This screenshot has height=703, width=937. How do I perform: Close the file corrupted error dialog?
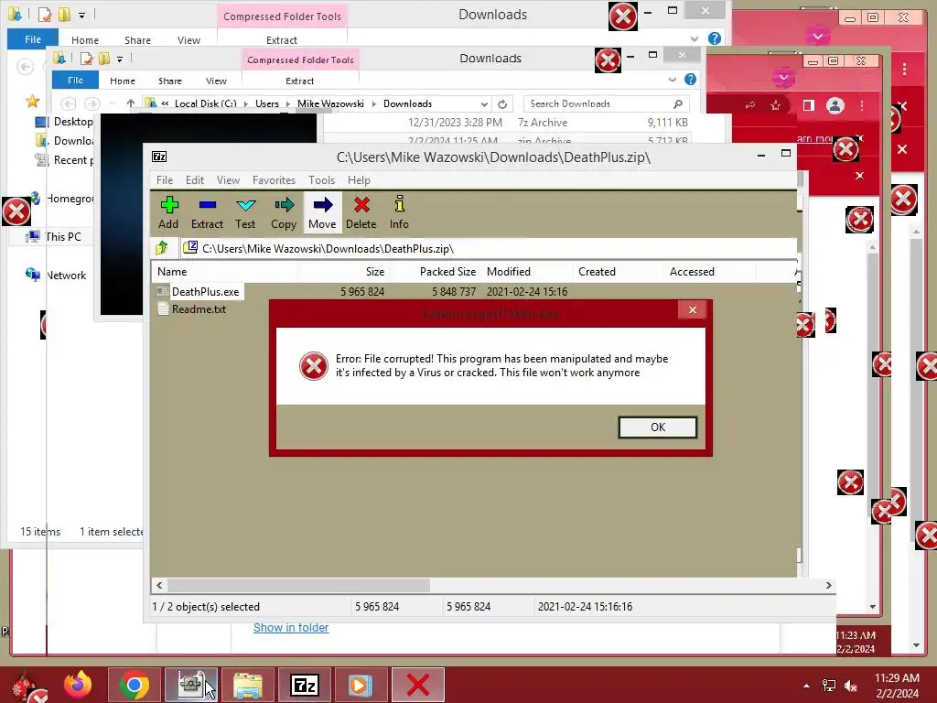point(692,309)
